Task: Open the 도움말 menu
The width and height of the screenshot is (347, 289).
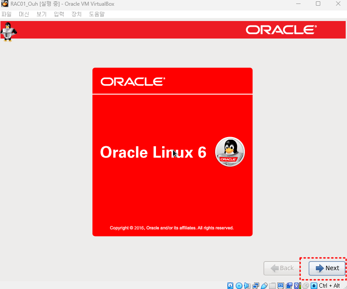Action: click(x=97, y=14)
